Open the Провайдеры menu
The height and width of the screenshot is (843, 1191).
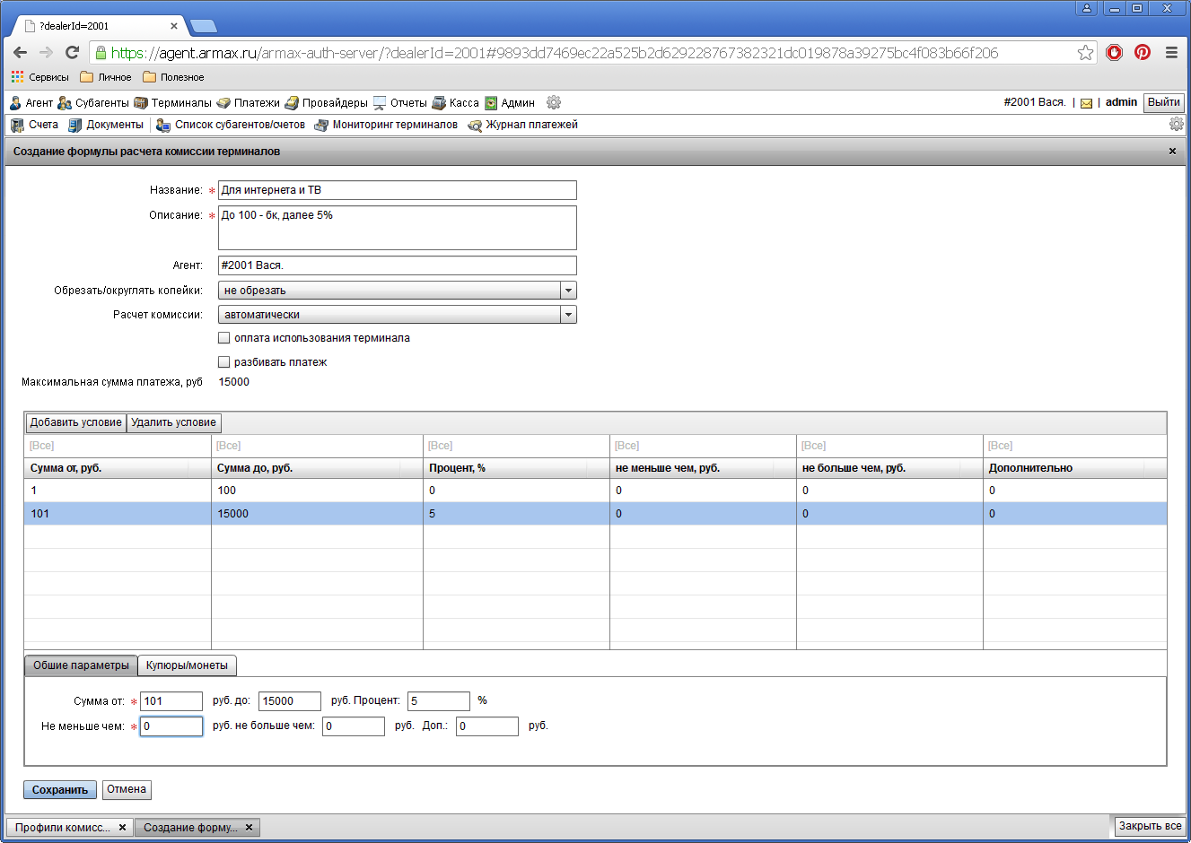point(327,103)
